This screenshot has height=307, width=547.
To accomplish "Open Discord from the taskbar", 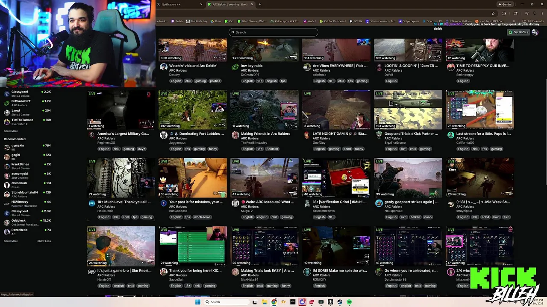I will click(x=302, y=302).
